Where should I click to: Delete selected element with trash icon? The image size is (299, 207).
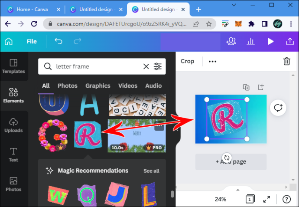286,61
